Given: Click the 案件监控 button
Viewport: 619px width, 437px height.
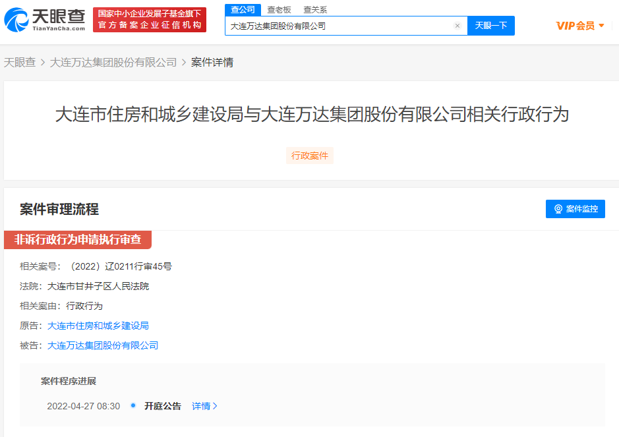Looking at the screenshot, I should pos(575,209).
